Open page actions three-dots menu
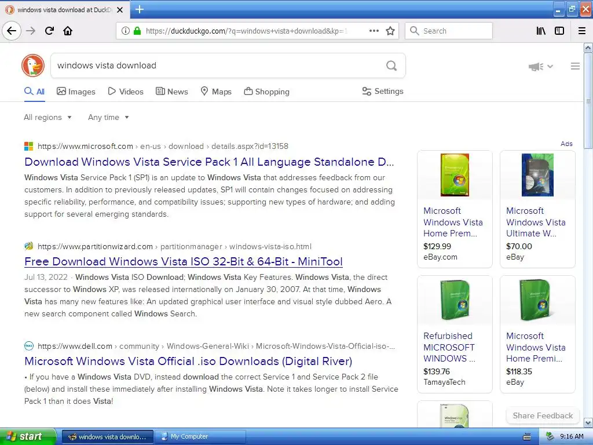This screenshot has width=593, height=445. tap(374, 31)
